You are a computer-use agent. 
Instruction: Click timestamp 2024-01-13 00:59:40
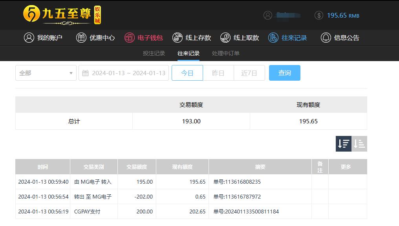coord(43,182)
